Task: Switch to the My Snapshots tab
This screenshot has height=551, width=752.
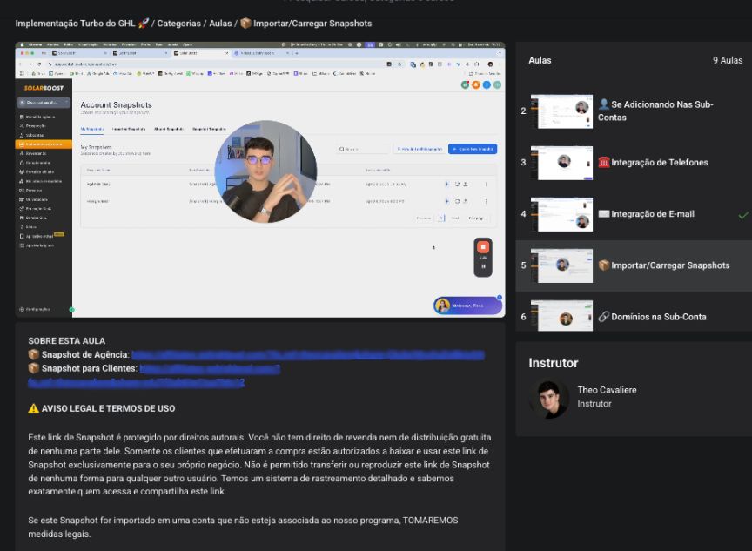Action: coord(92,129)
